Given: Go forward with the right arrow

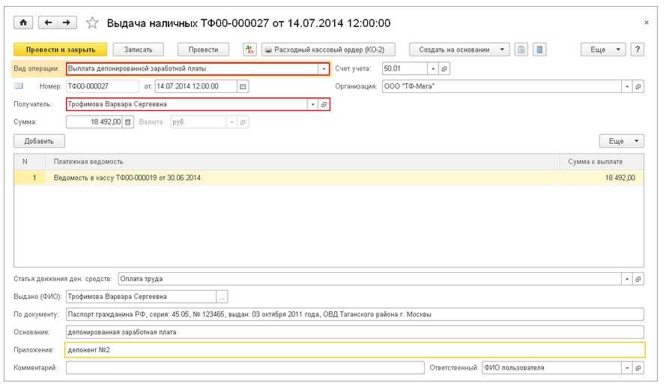Looking at the screenshot, I should [x=66, y=23].
